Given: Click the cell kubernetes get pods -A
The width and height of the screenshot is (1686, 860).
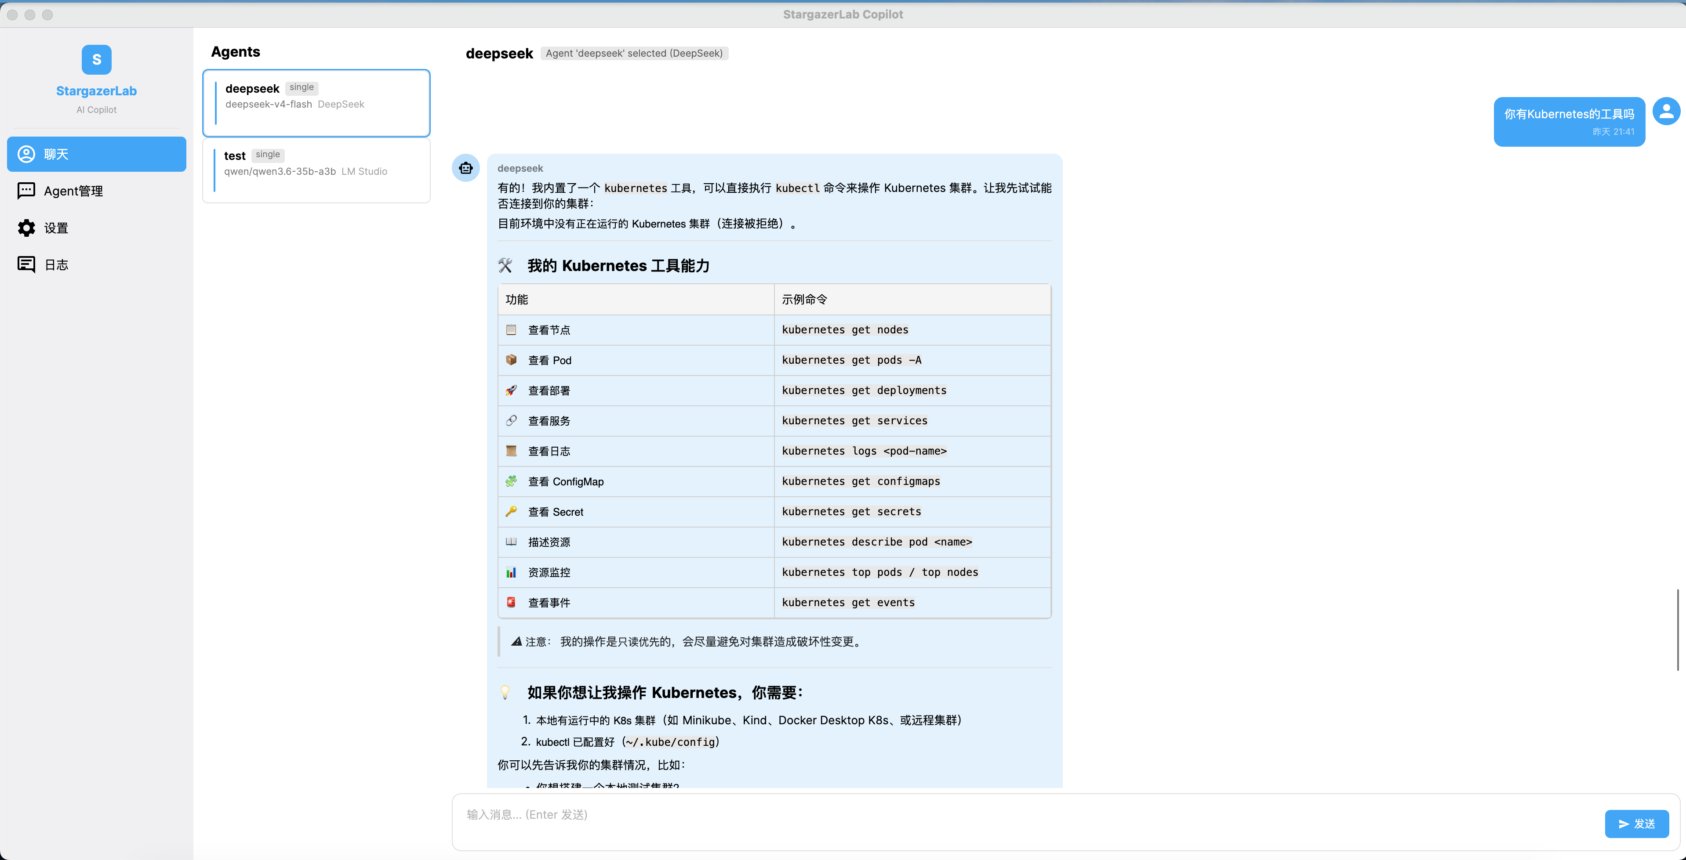Looking at the screenshot, I should pos(912,360).
